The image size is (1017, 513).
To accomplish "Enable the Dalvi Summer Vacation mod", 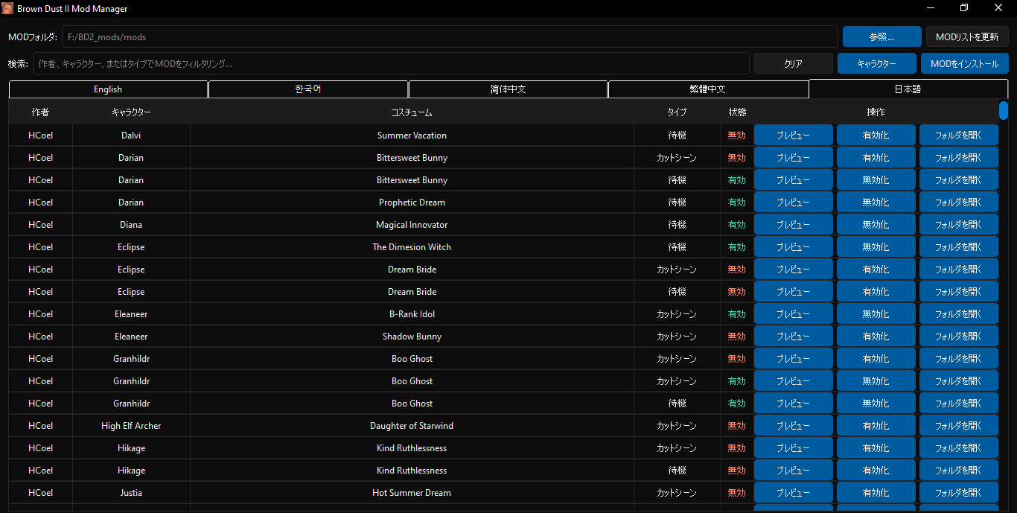I will (x=876, y=136).
